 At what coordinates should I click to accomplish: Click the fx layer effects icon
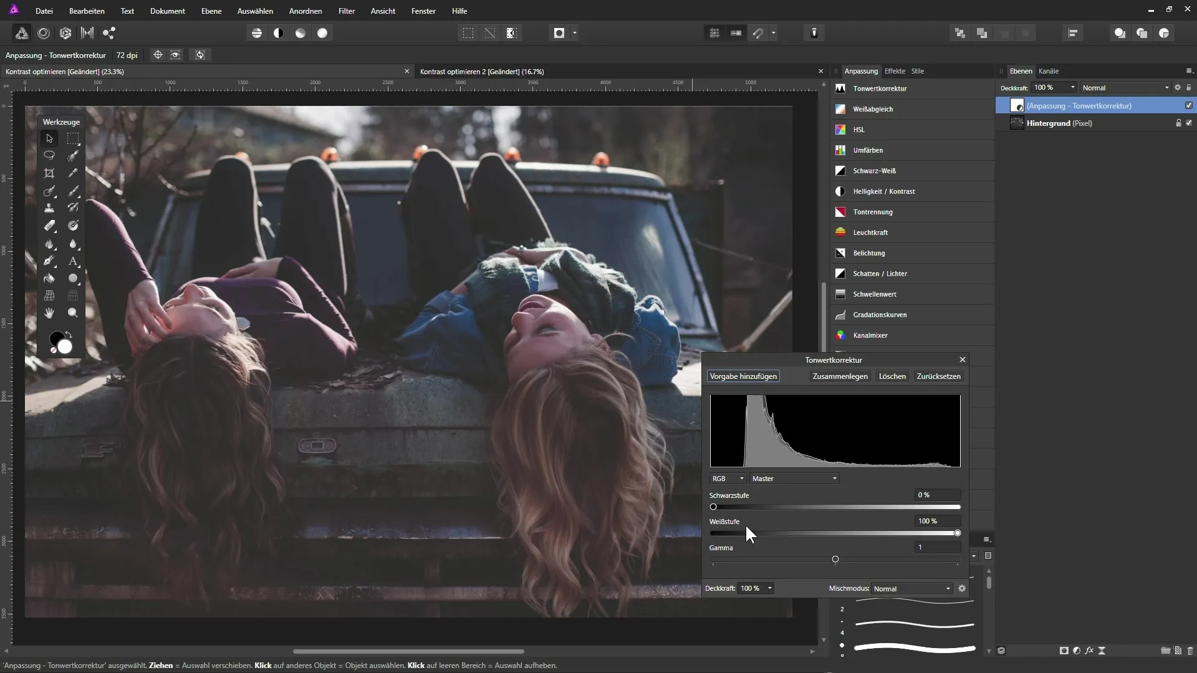pos(1089,651)
